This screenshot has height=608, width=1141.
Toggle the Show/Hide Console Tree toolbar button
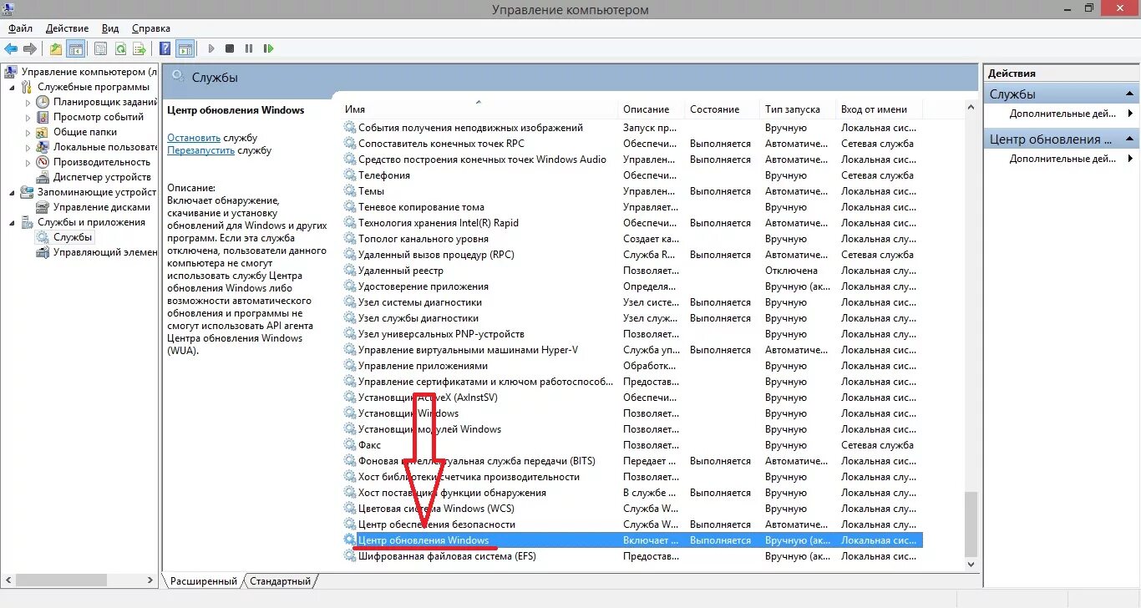(x=76, y=49)
